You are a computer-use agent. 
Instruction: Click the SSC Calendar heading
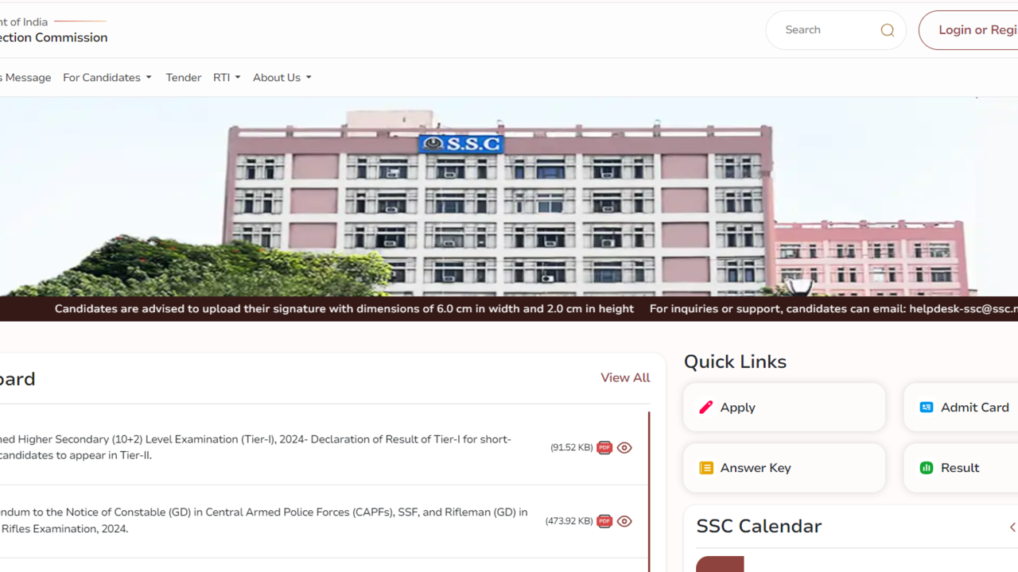point(759,526)
